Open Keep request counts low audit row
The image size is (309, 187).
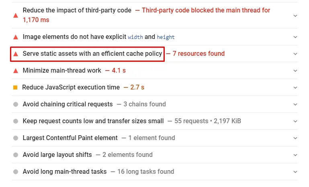tap(155, 121)
